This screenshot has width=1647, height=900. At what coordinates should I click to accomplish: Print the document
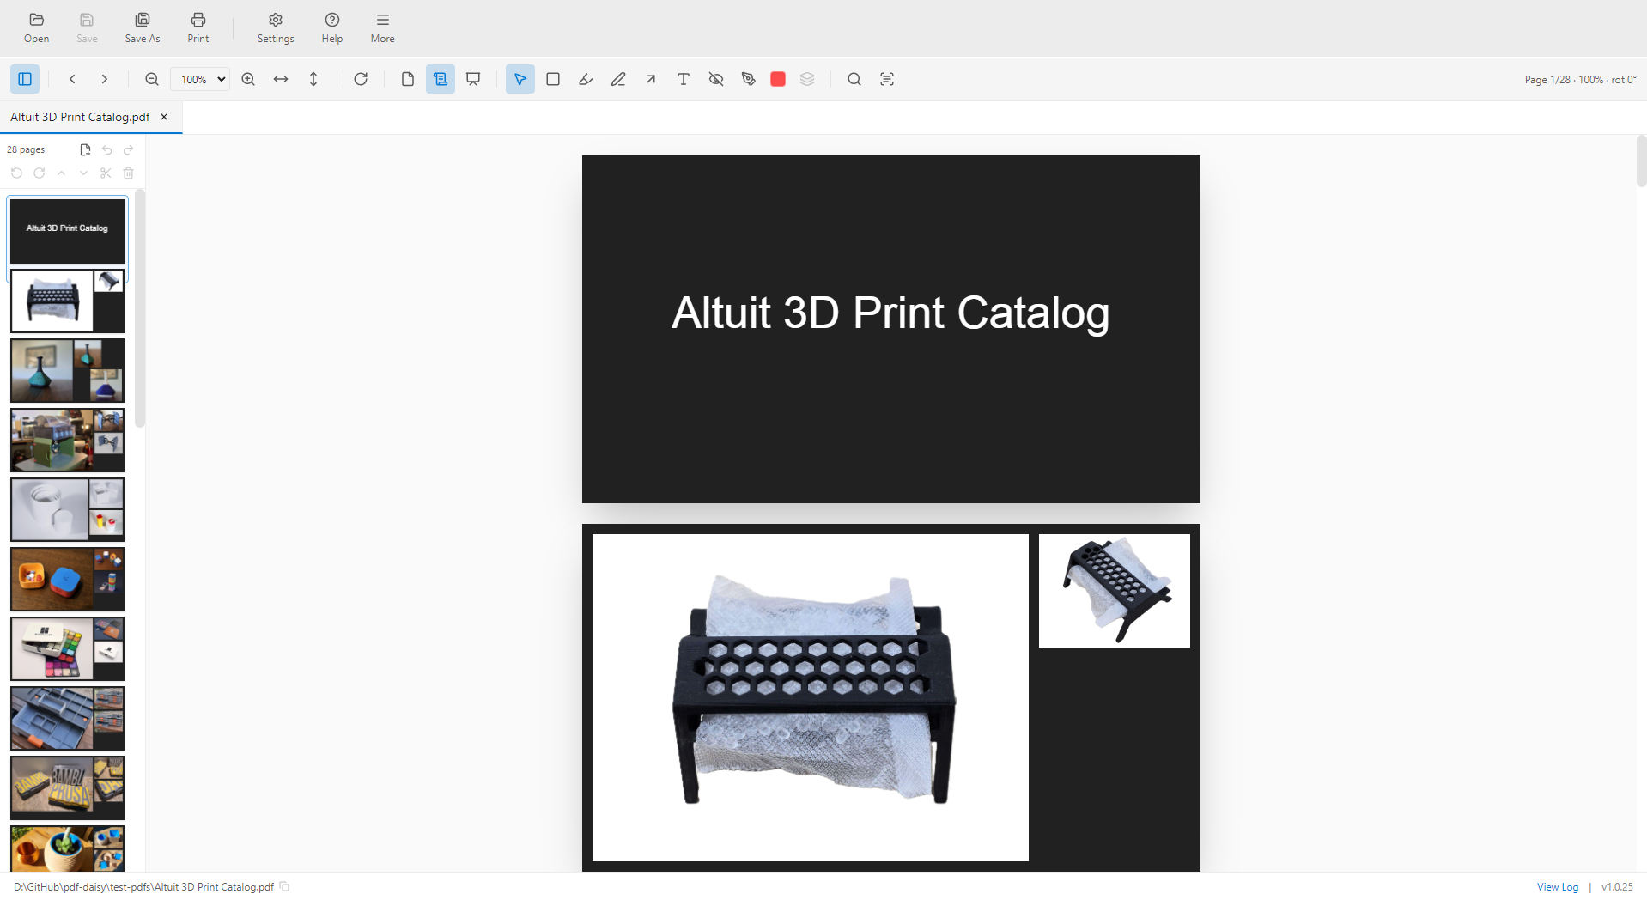[x=198, y=27]
